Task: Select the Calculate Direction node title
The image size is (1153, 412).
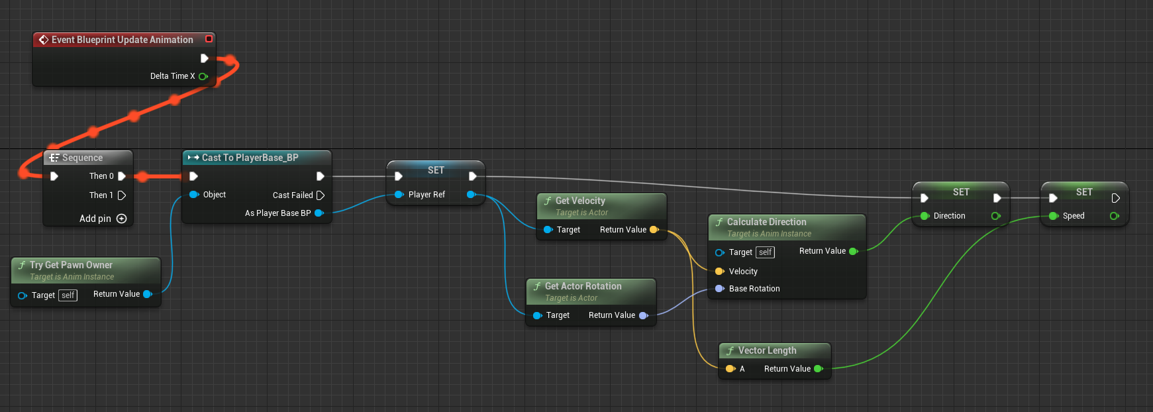Action: 766,222
